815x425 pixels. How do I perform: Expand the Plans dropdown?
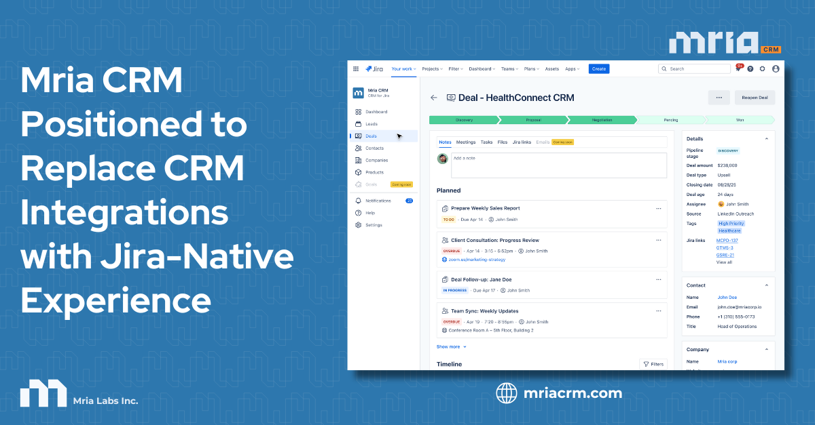(532, 68)
